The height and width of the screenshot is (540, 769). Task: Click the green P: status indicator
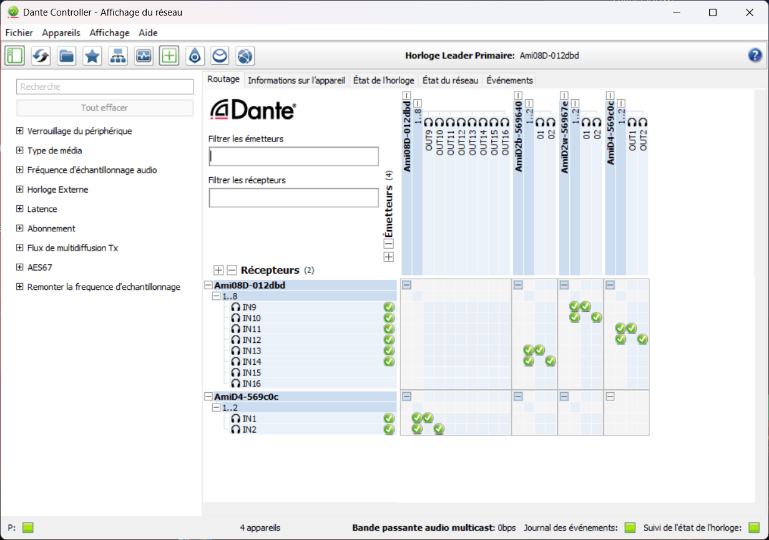[x=27, y=528]
